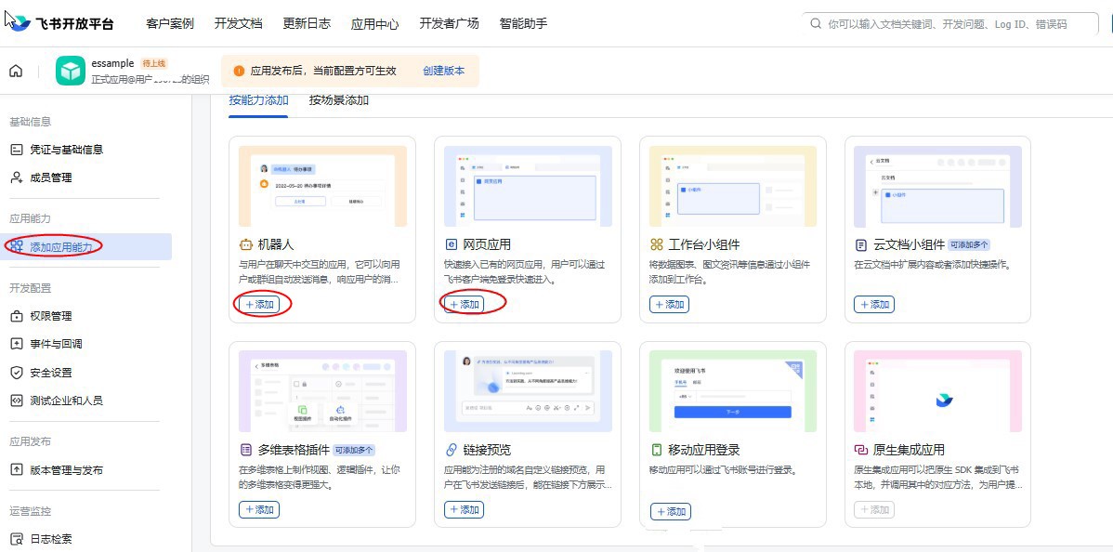1113x552 pixels.
Task: Open 日志检索 in the sidebar
Action: point(50,539)
